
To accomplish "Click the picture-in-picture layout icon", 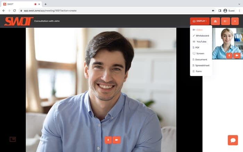I will coord(12,139).
